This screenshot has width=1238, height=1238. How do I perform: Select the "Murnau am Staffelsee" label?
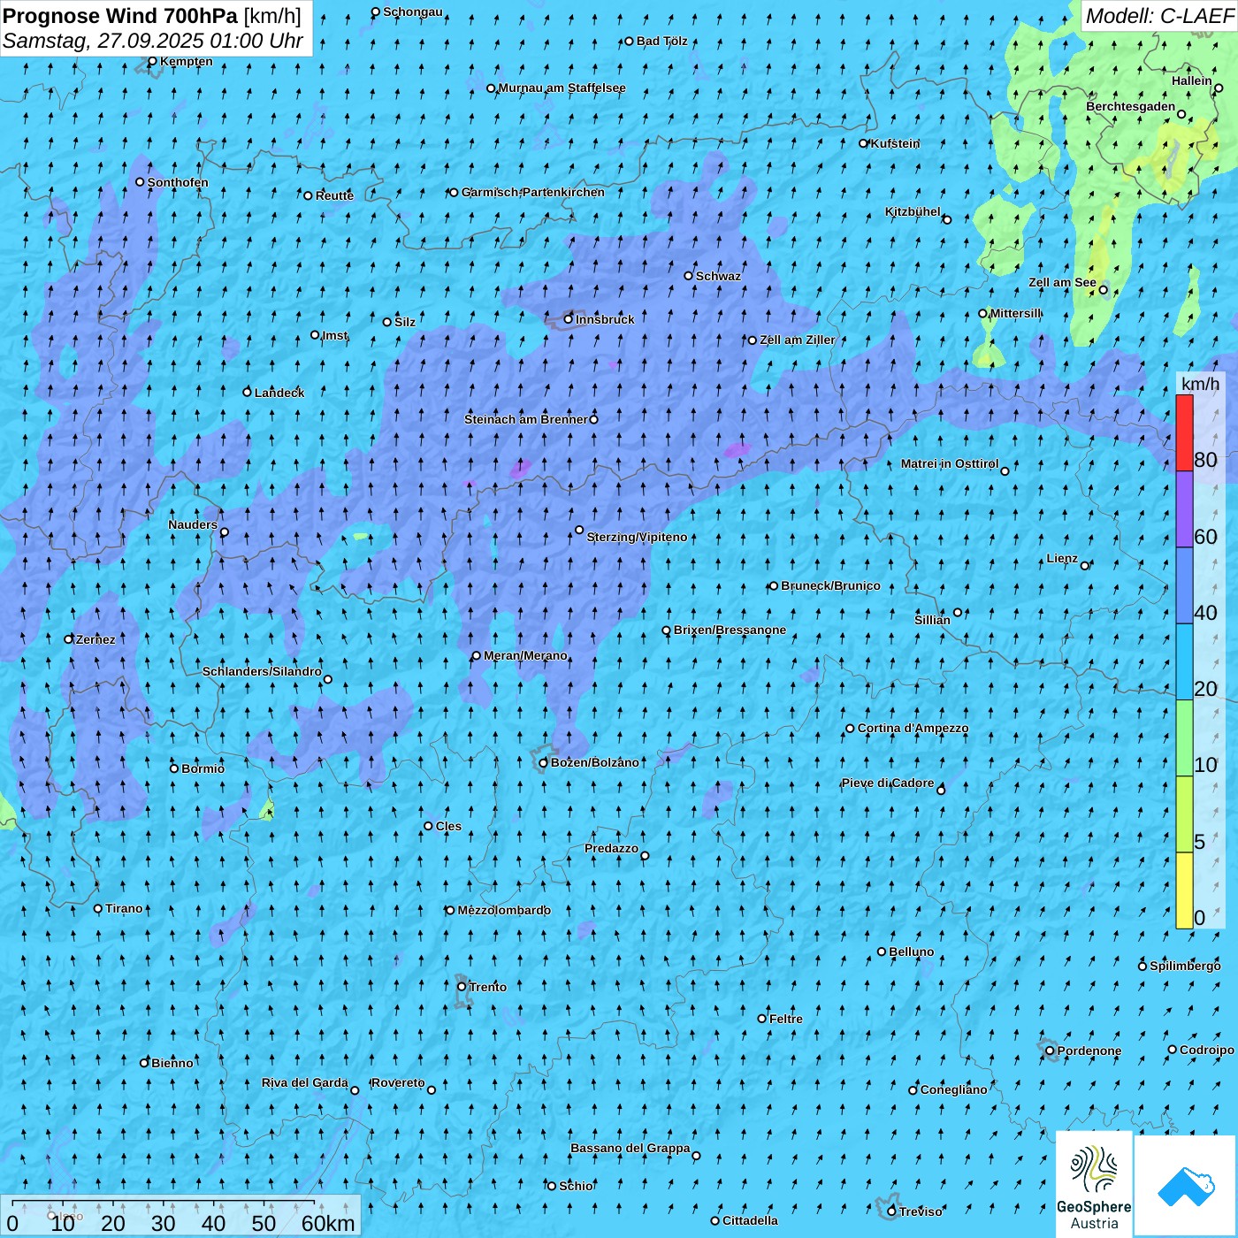coord(562,88)
